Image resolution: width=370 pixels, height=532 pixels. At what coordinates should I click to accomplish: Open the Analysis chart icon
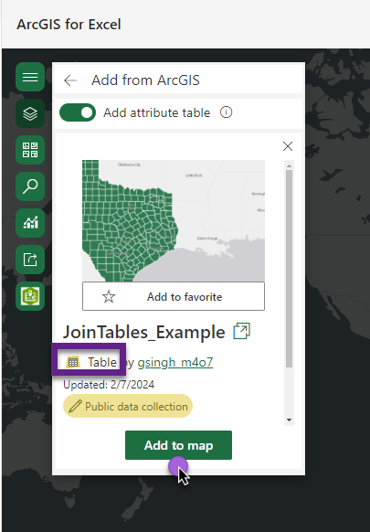30,223
